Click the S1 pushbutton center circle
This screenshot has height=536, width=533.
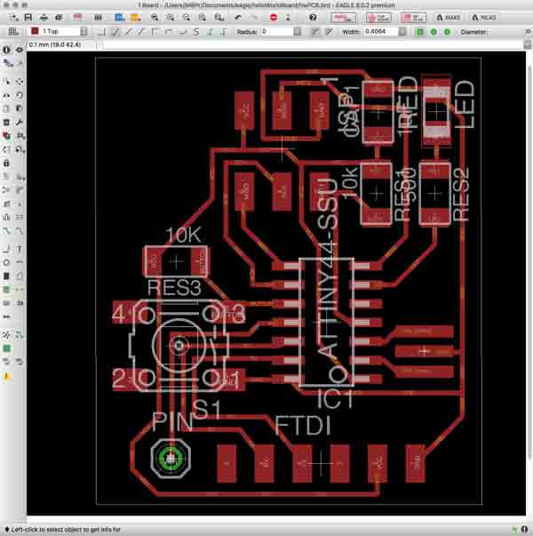(x=179, y=346)
